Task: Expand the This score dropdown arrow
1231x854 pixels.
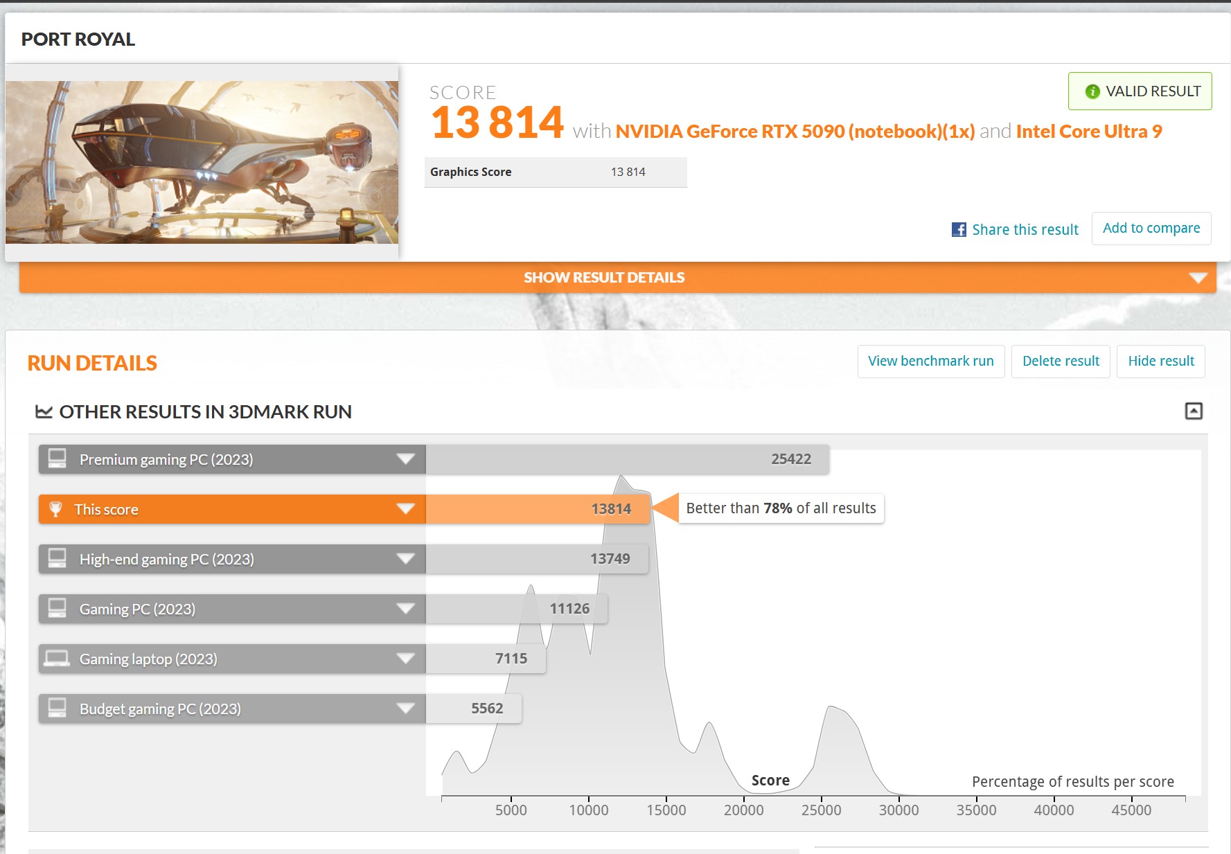Action: click(x=406, y=509)
